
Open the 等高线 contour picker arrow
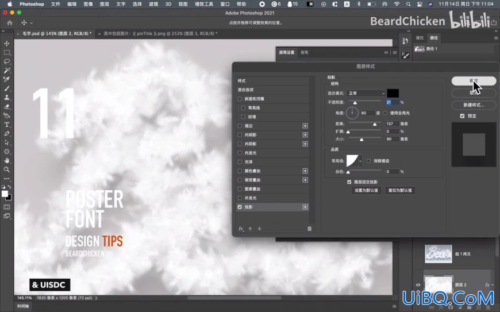click(x=360, y=161)
